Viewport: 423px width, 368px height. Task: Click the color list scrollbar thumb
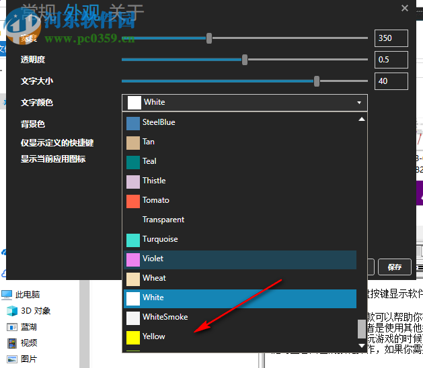point(362,328)
